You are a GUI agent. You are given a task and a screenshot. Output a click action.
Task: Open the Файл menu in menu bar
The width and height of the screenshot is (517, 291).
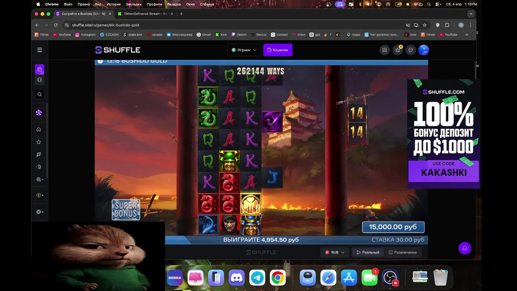(68, 4)
